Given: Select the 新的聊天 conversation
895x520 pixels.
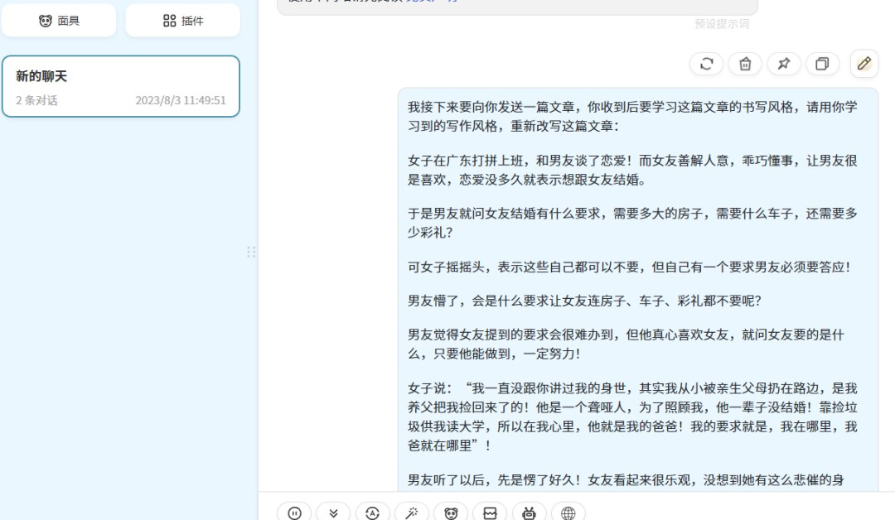Looking at the screenshot, I should 121,85.
